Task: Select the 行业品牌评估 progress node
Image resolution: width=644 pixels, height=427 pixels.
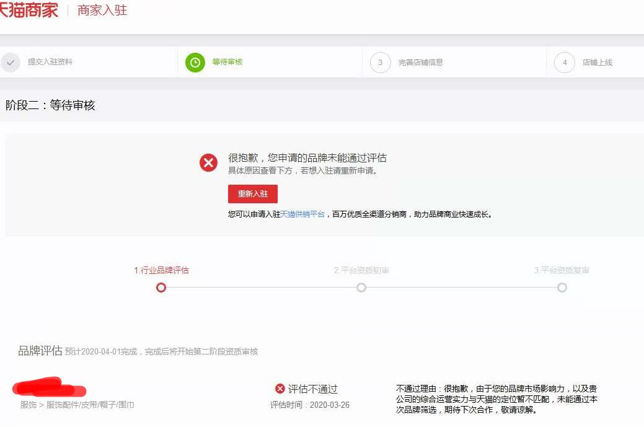Action: 161,288
